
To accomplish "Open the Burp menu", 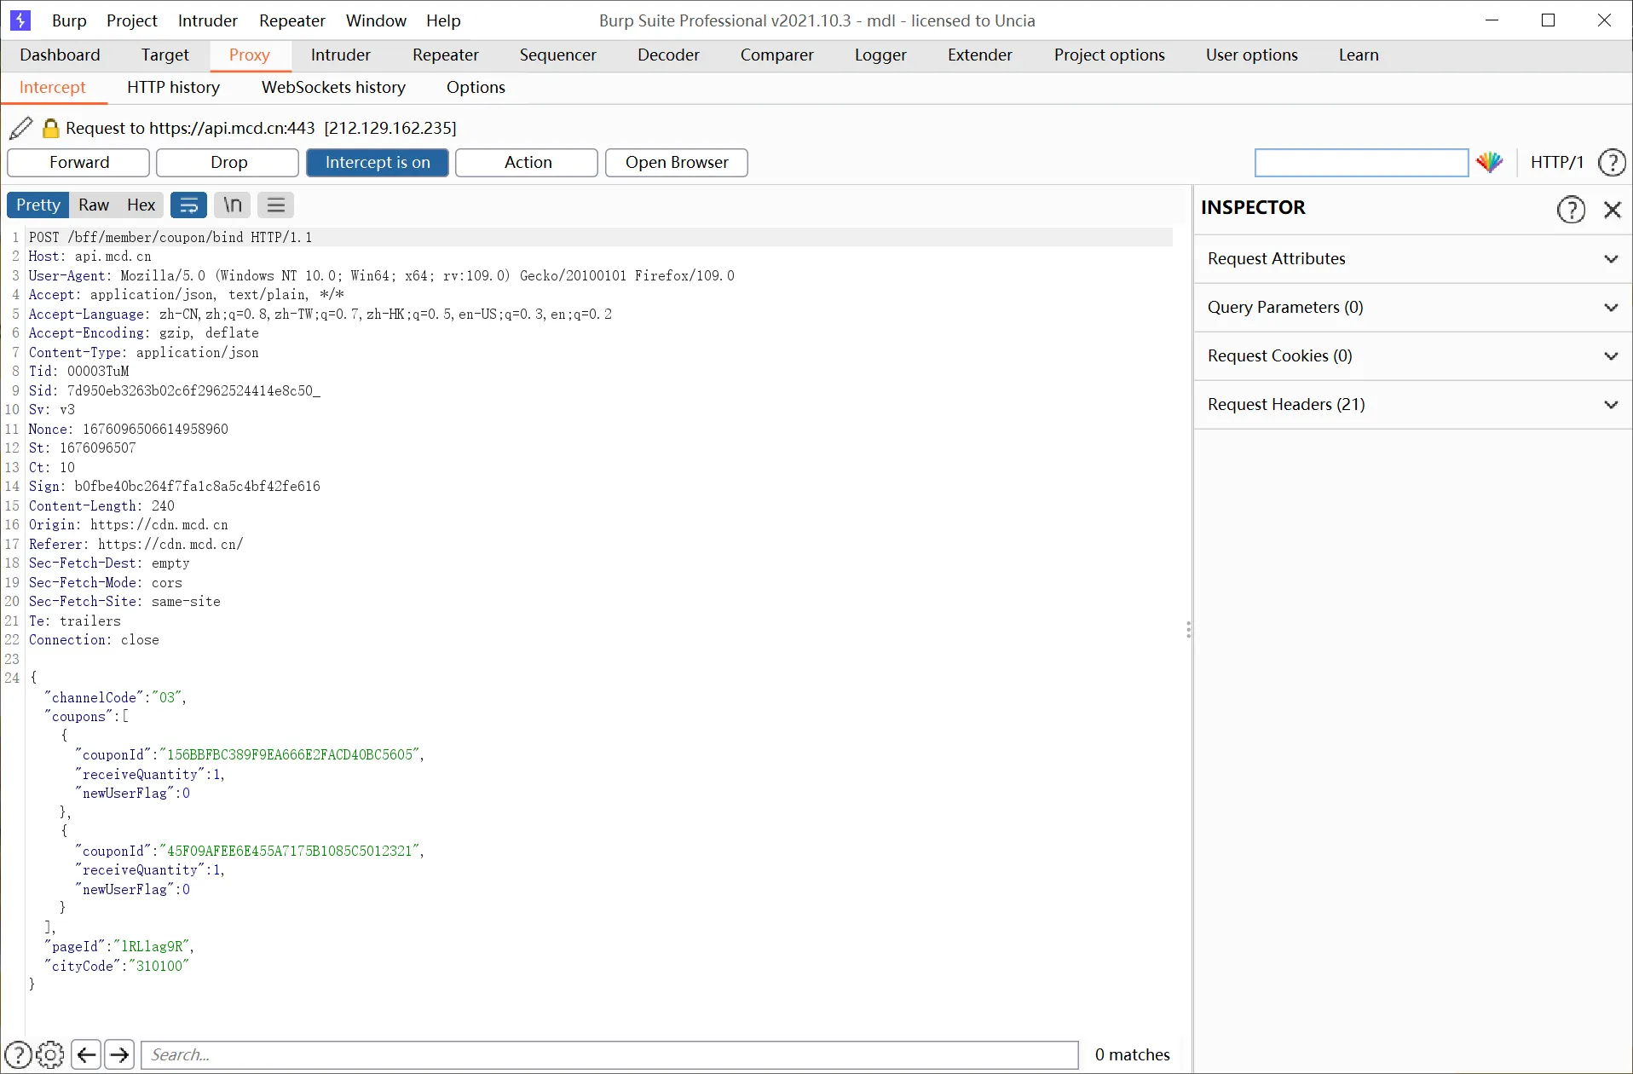I will click(x=69, y=20).
